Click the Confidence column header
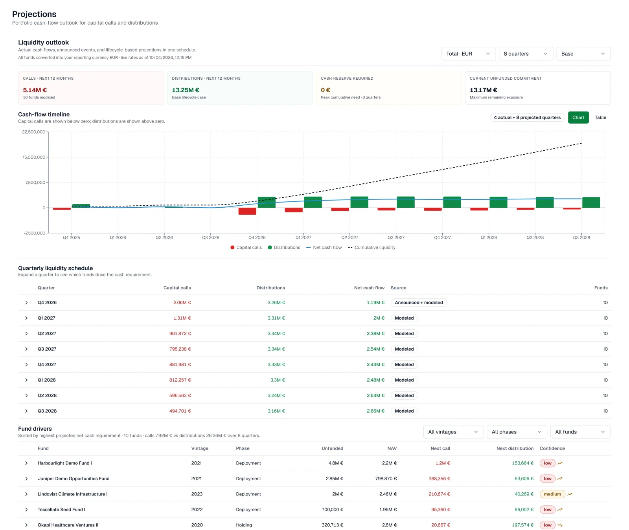This screenshot has width=629, height=530. 552,449
